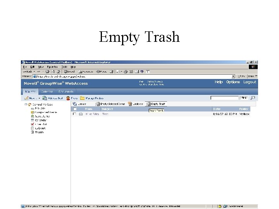
Task: Click the Find button
Action: tap(244, 98)
